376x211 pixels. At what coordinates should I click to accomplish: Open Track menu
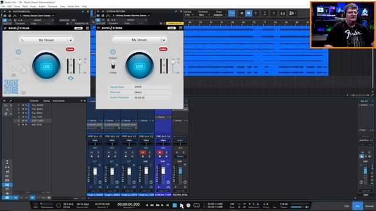(25, 6)
